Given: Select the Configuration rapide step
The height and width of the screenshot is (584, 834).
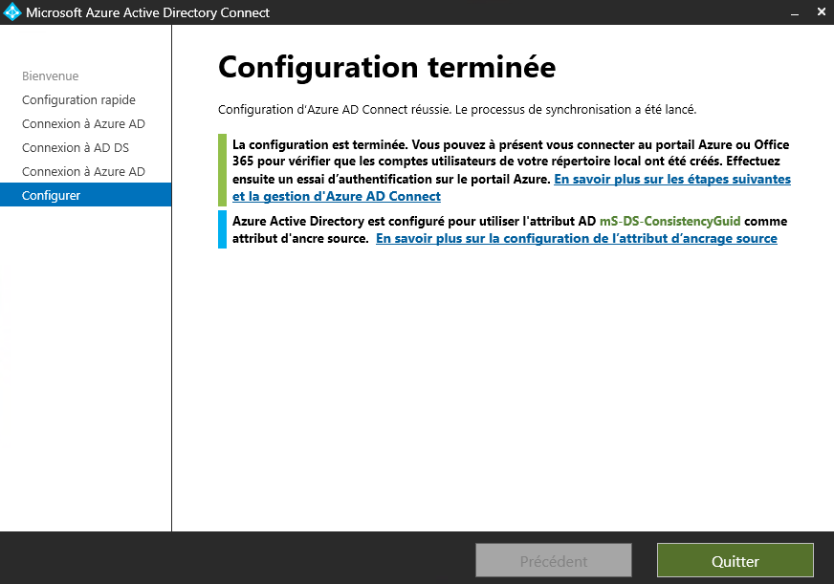Looking at the screenshot, I should (78, 100).
